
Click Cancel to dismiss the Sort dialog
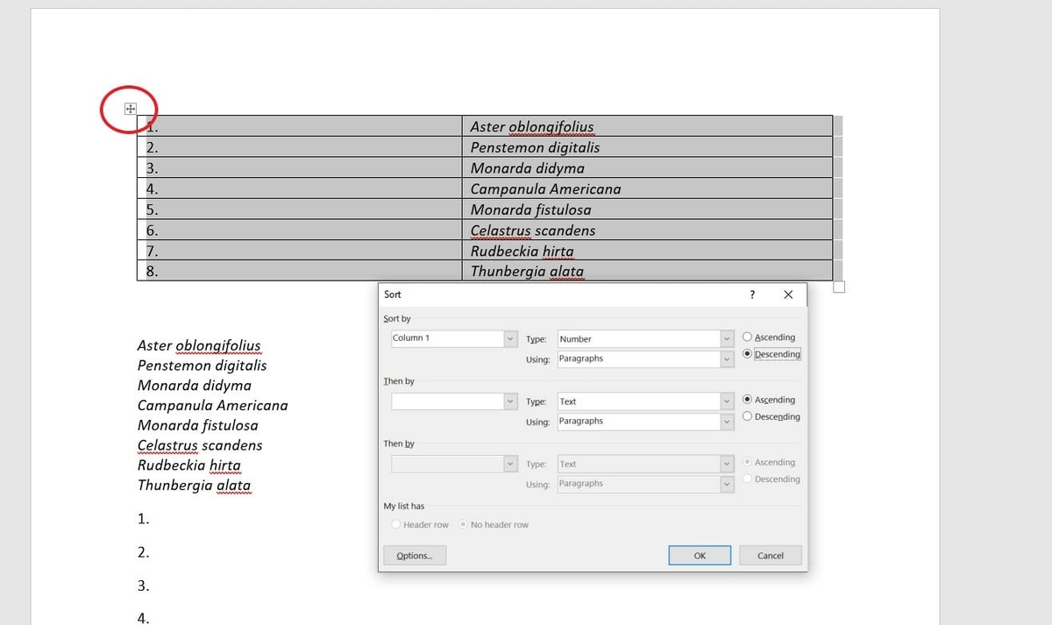770,555
